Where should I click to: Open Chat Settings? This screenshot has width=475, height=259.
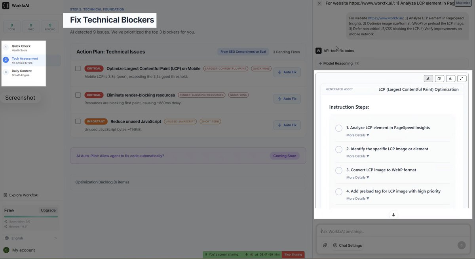click(347, 245)
